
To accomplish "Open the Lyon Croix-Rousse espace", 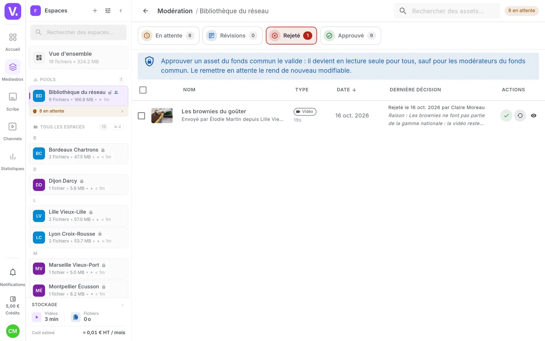I will [79, 237].
